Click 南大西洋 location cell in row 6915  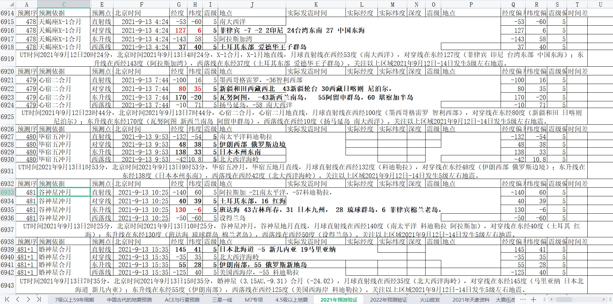coord(252,22)
